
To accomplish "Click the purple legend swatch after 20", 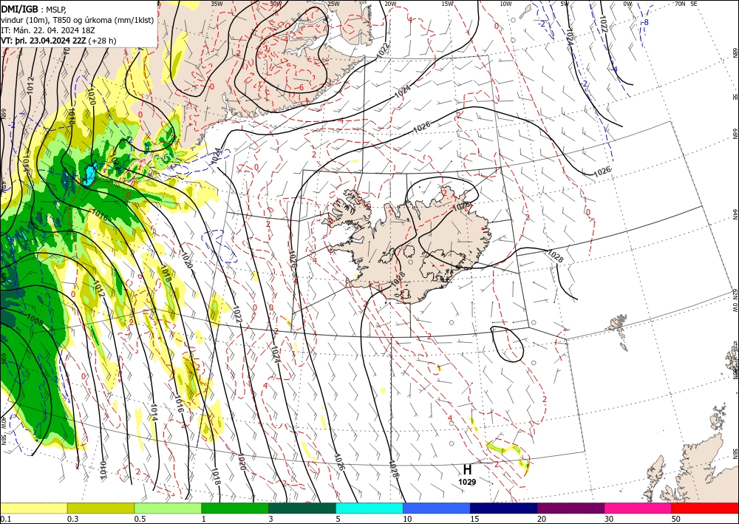I will tap(571, 508).
